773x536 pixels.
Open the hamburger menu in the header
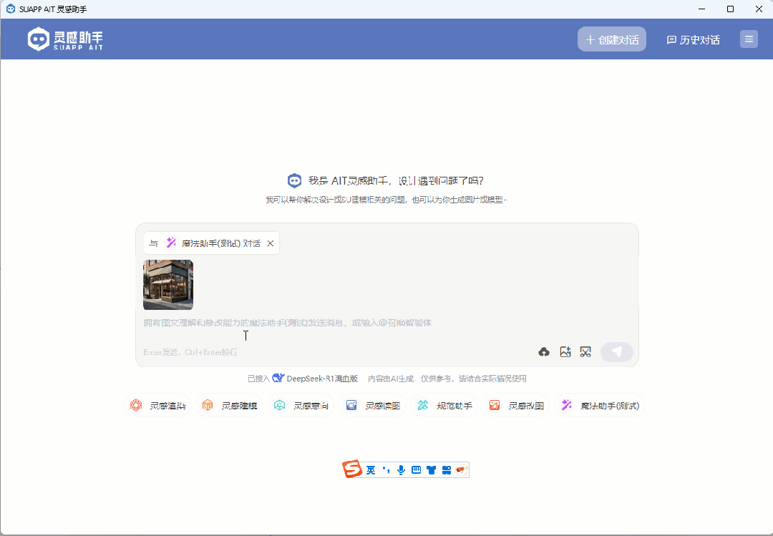pyautogui.click(x=749, y=39)
